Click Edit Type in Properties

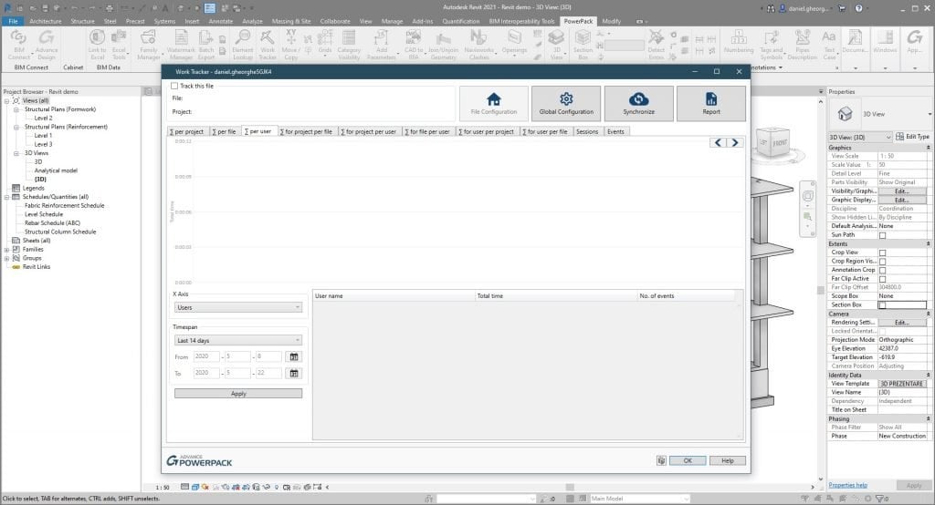pos(912,137)
